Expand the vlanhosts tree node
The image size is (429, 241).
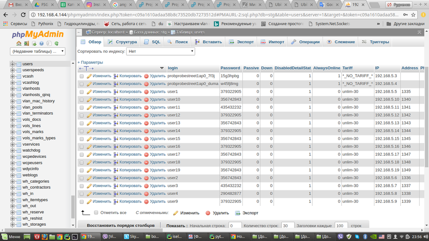click(12, 89)
